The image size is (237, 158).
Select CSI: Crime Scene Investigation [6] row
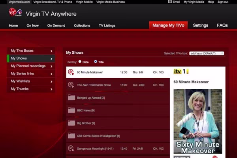[x=118, y=136]
